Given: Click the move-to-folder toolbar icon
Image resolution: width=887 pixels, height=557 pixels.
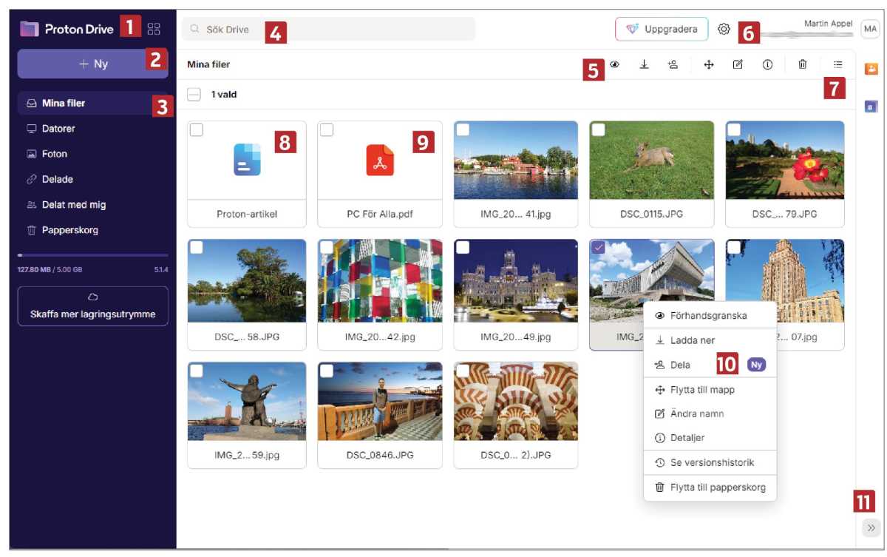Looking at the screenshot, I should (x=708, y=65).
